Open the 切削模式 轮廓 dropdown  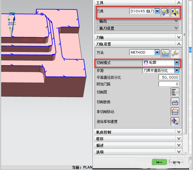point(177,63)
